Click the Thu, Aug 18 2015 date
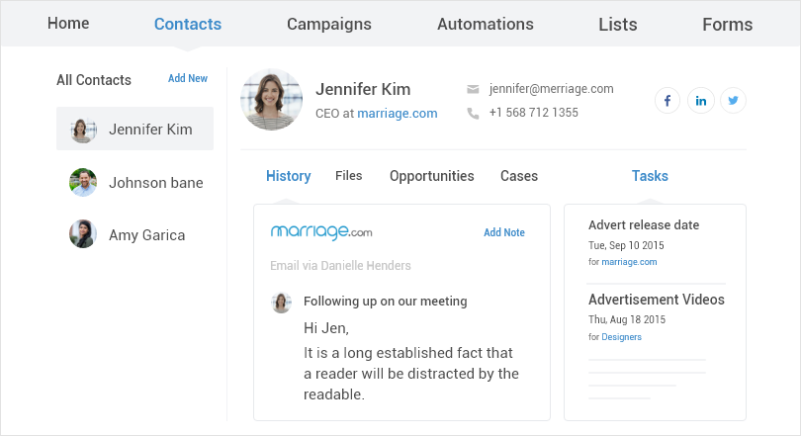 tap(627, 319)
